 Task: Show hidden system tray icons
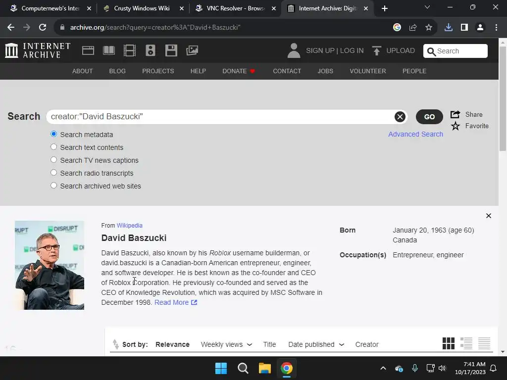tap(383, 368)
